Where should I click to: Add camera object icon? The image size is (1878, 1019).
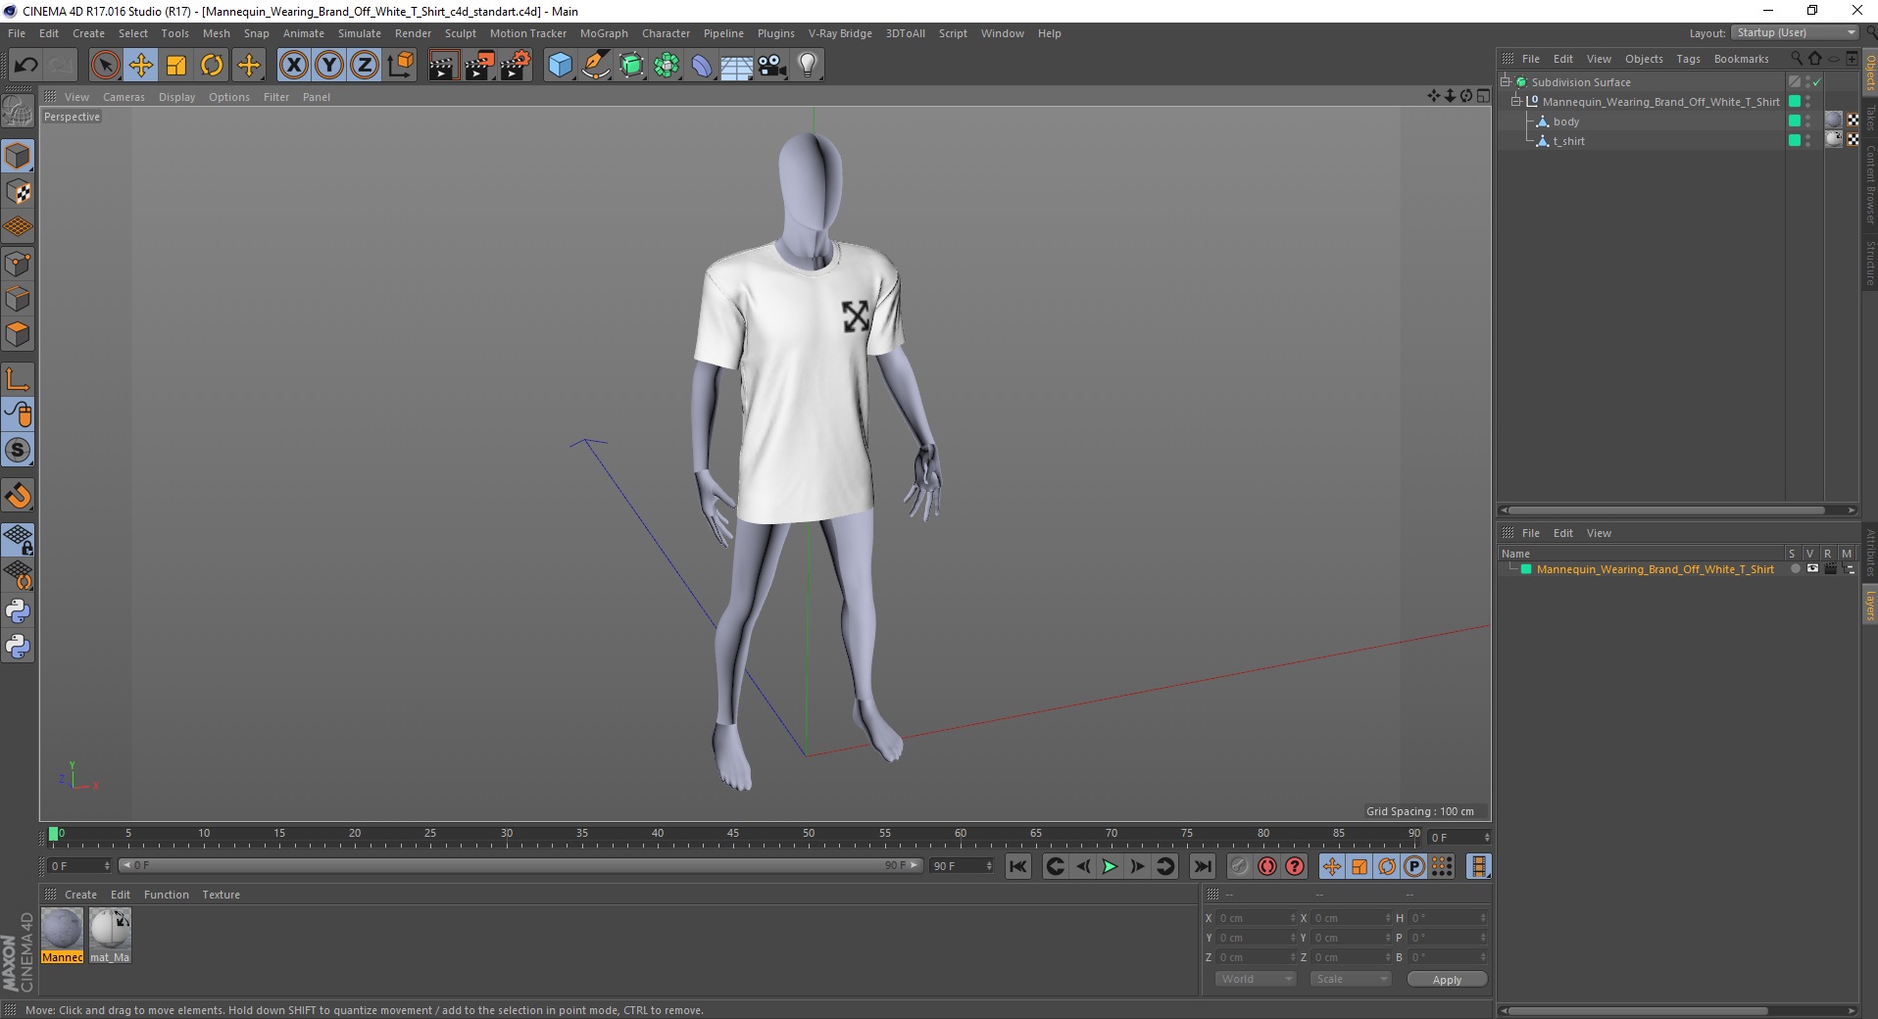click(772, 66)
